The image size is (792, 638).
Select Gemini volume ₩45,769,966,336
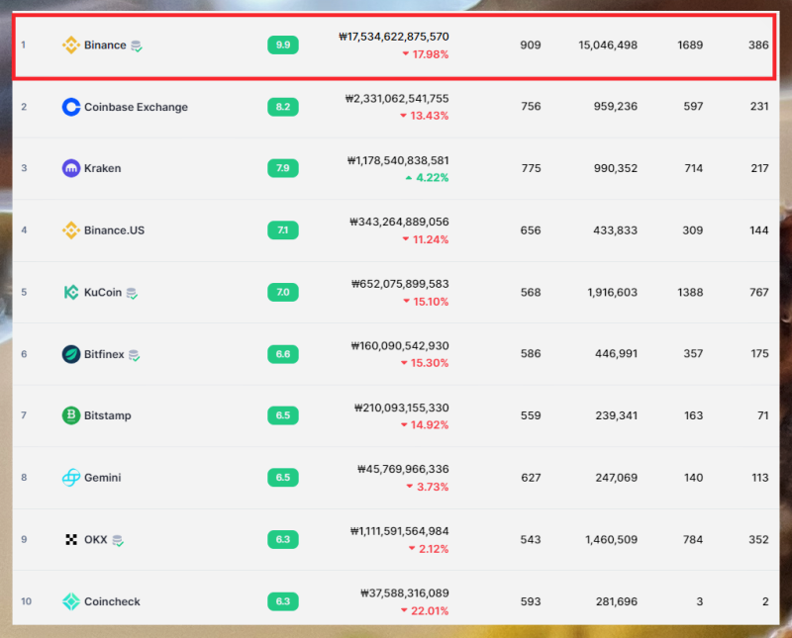pyautogui.click(x=403, y=470)
